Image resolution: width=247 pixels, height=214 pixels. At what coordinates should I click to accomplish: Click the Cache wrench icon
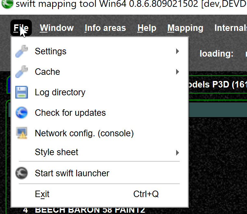coord(21,72)
